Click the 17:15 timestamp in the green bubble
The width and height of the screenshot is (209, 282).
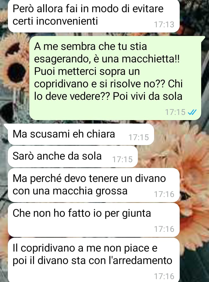(x=175, y=112)
